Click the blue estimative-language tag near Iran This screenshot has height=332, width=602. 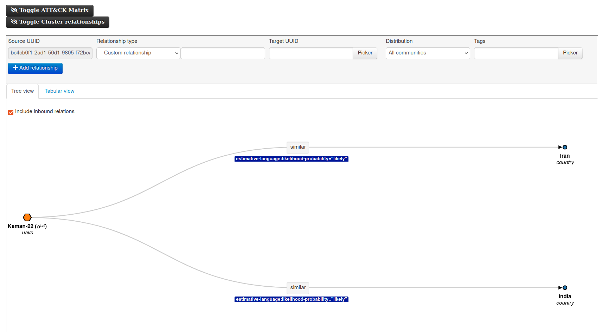(x=291, y=158)
